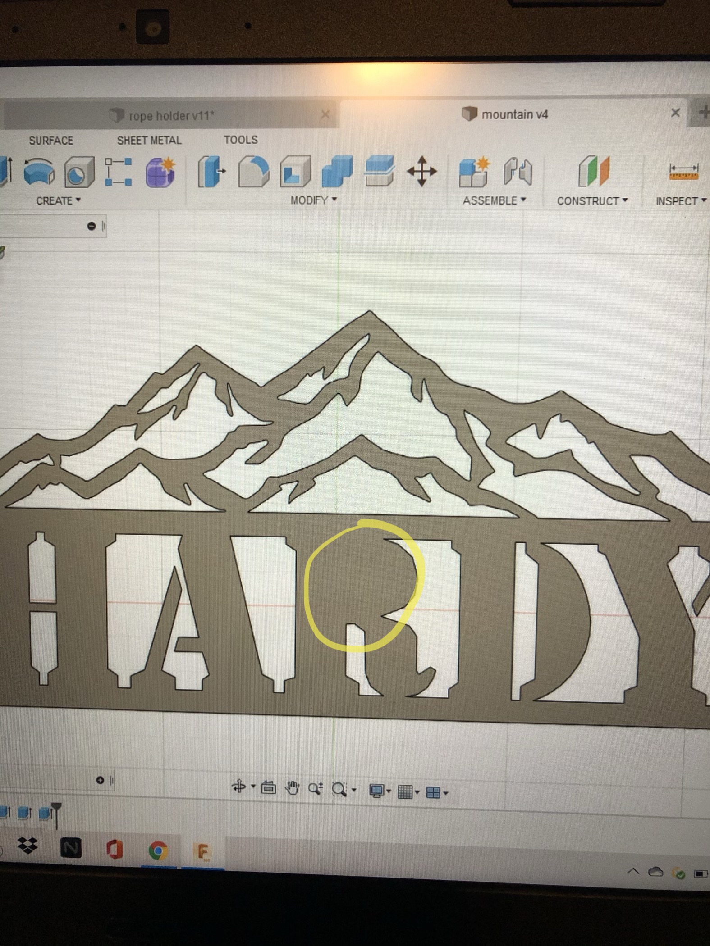This screenshot has height=946, width=710.
Task: Click the OneDrive cloud tray icon
Action: [x=655, y=872]
